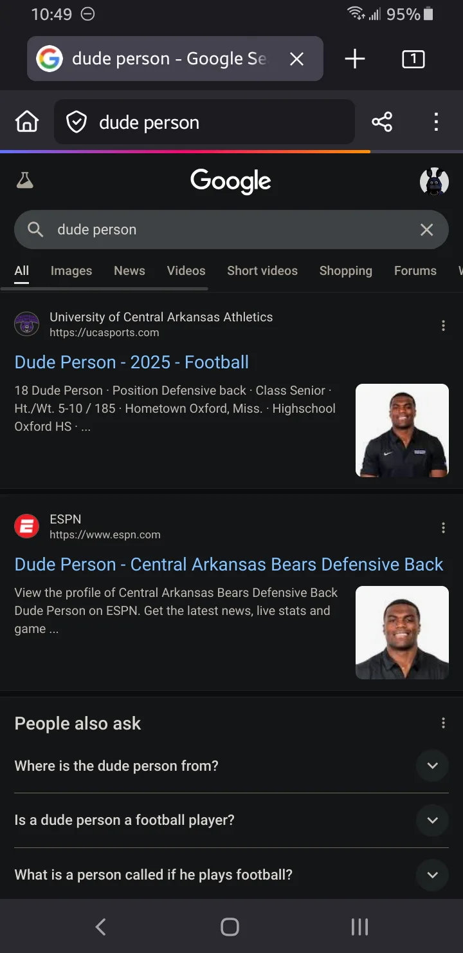Open a new tab with plus icon
This screenshot has height=953, width=463.
(354, 59)
